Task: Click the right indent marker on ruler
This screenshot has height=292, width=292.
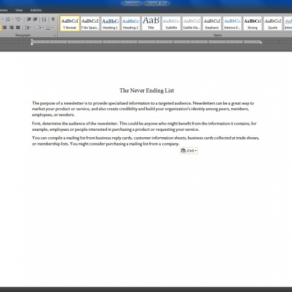Action: tap(261, 42)
